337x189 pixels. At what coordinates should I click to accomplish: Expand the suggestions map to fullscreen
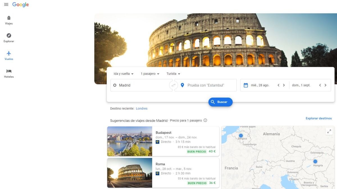(x=329, y=131)
